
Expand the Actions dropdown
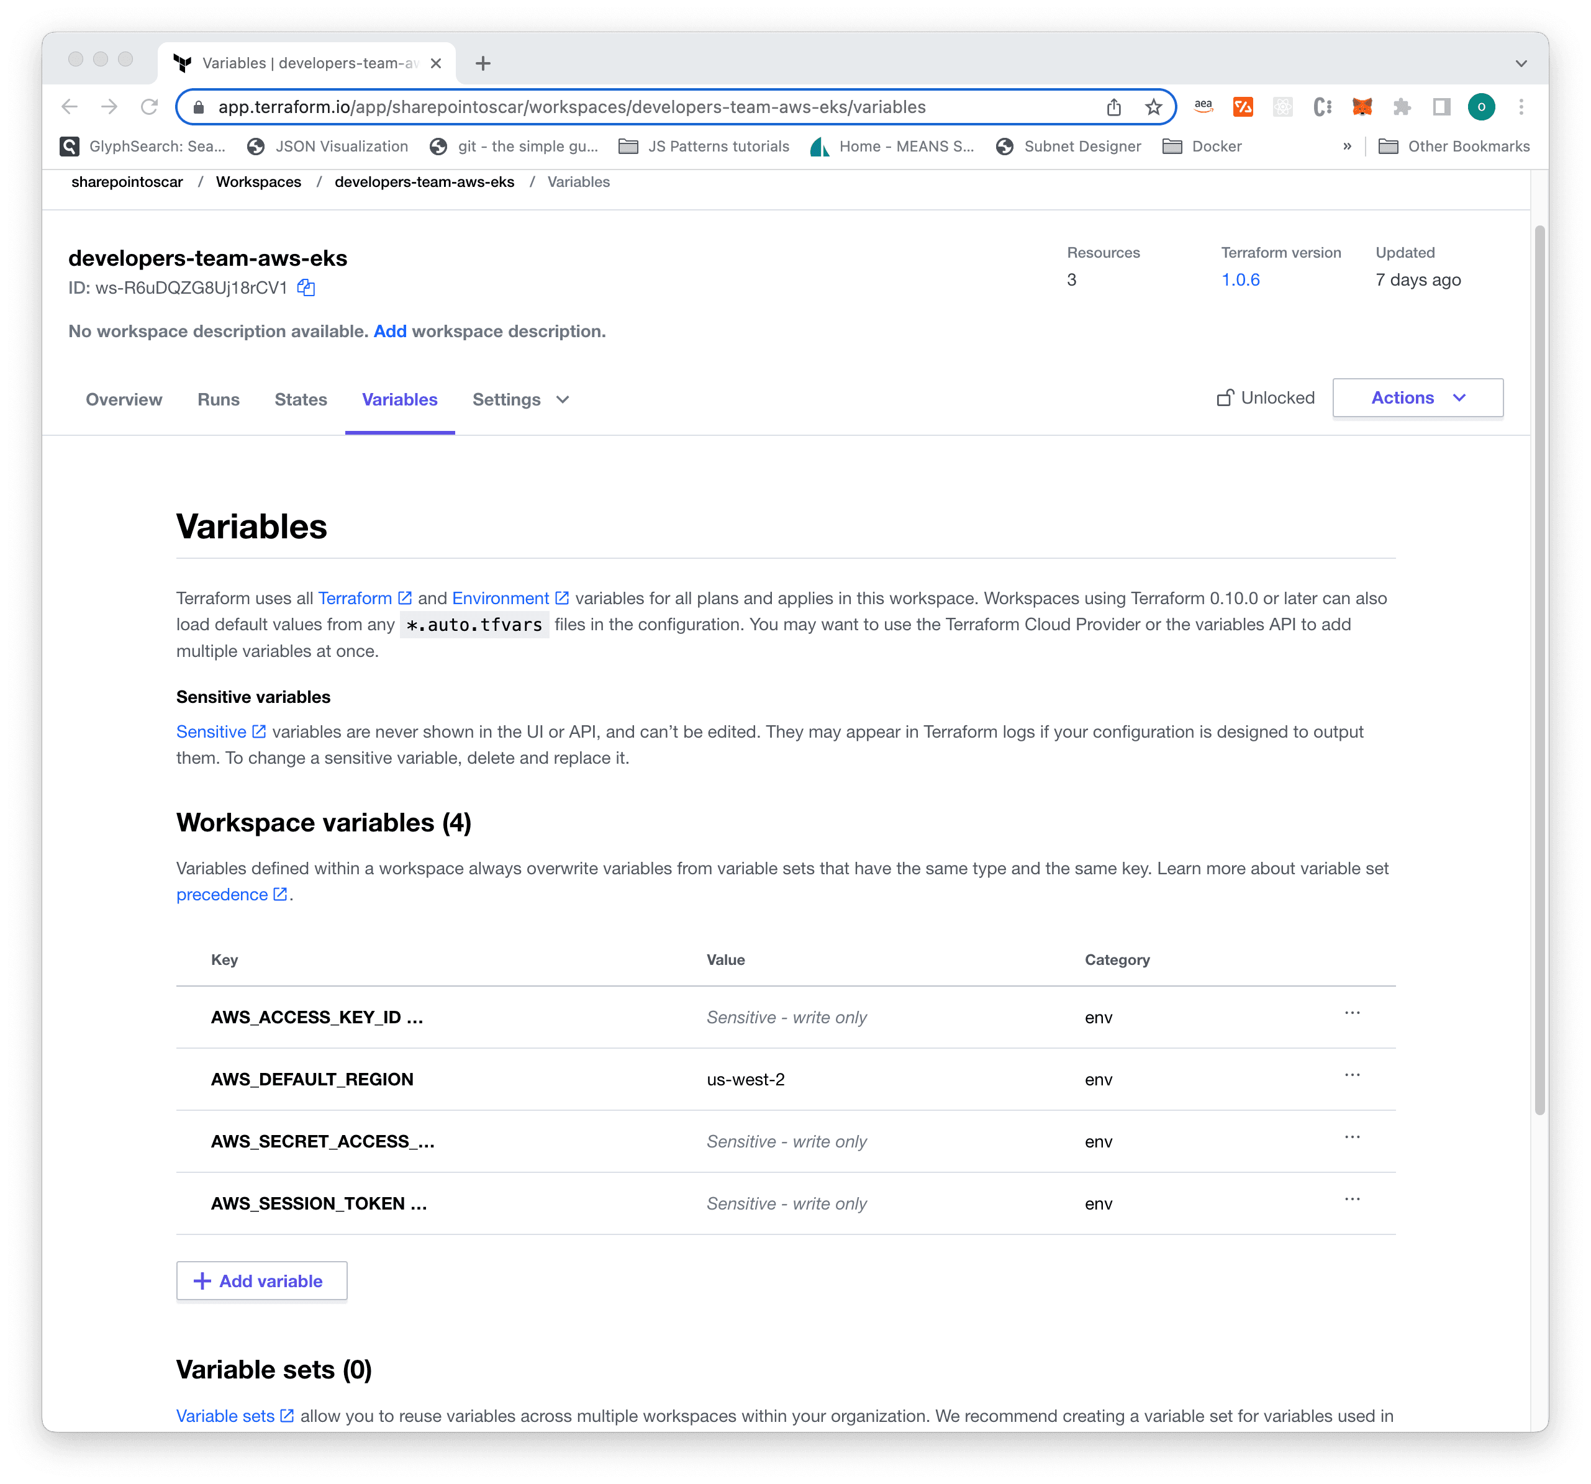click(1417, 397)
